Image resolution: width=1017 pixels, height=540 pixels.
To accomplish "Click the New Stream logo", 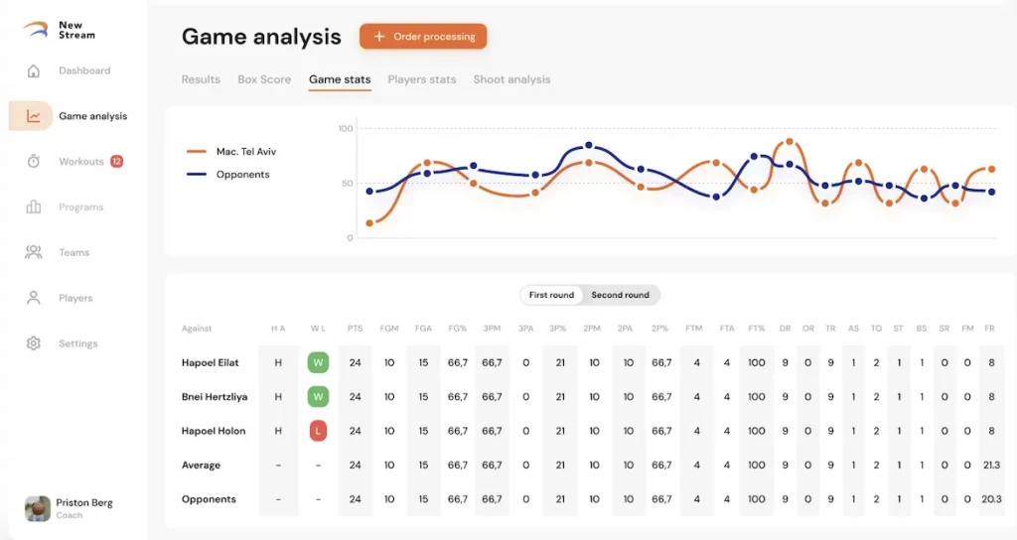I will [36, 30].
